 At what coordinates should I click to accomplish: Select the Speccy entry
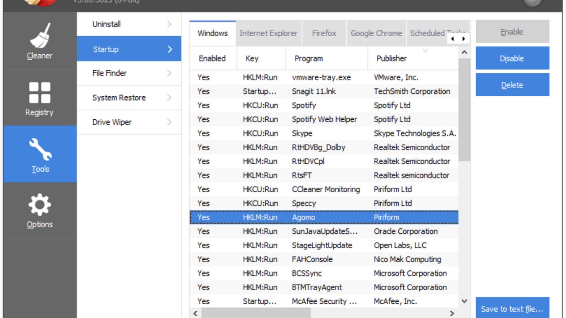click(x=324, y=204)
